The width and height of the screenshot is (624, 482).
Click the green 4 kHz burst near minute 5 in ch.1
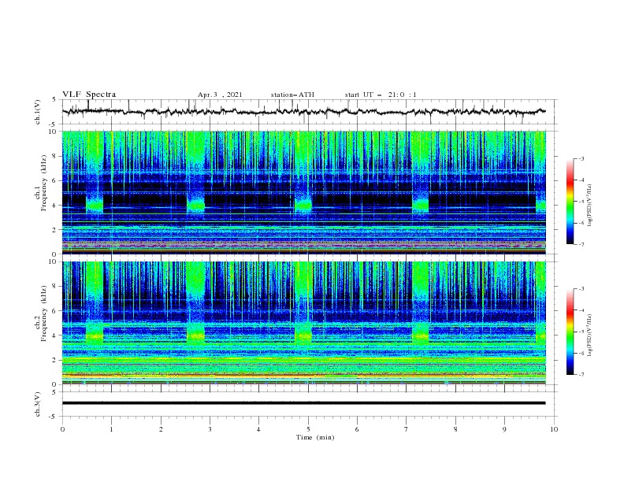tap(303, 205)
